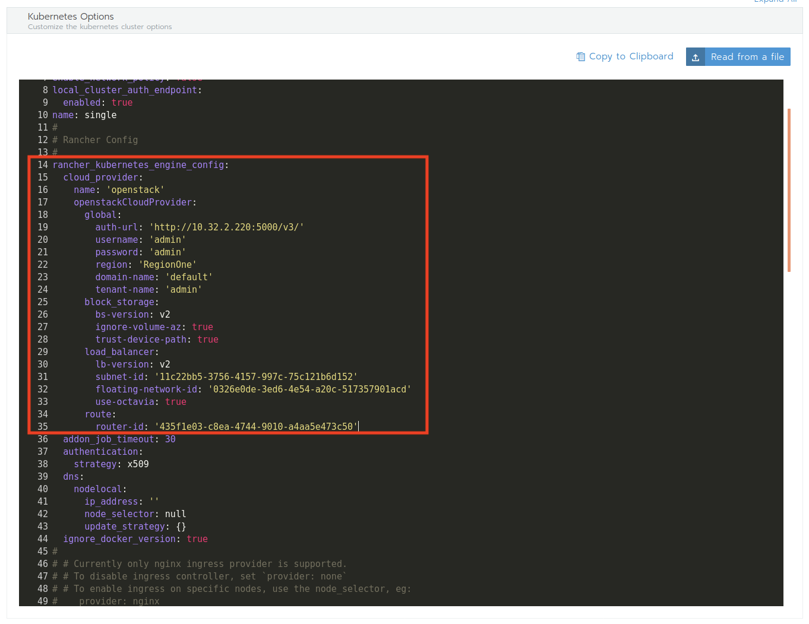Click the domain-name 'default' value

click(189, 277)
